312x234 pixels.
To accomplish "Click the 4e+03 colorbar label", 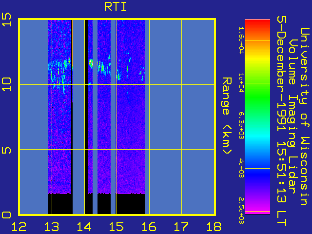I will (x=241, y=168).
